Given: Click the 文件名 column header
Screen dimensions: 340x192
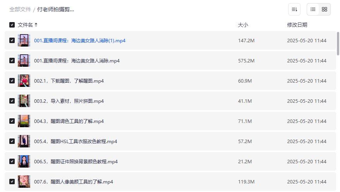Looking at the screenshot, I should pos(25,25).
